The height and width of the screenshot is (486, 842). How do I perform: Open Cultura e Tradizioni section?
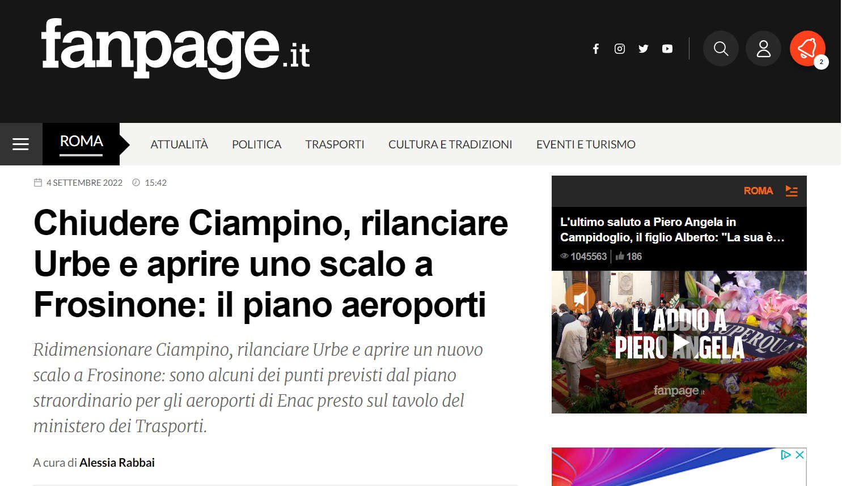click(x=450, y=144)
